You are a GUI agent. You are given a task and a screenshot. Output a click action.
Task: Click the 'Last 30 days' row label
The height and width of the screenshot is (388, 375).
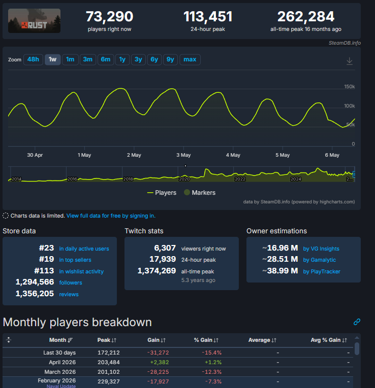[x=59, y=352]
